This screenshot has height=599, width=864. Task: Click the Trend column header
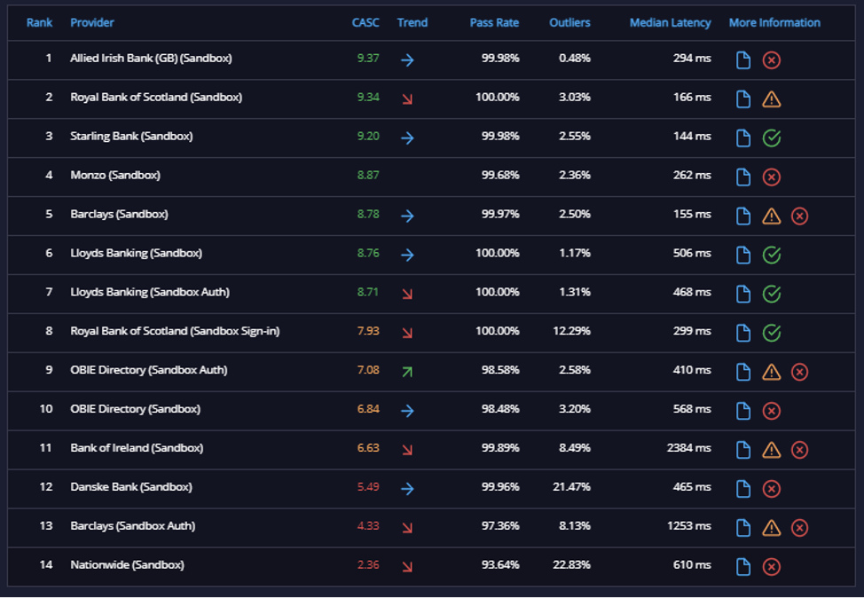412,22
